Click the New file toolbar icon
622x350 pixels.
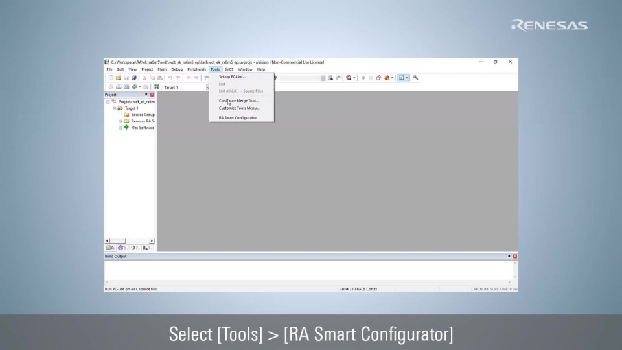(111, 78)
